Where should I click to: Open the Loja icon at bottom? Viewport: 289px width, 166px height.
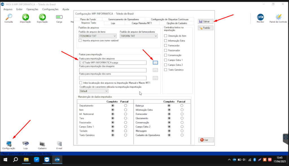tap(25, 144)
